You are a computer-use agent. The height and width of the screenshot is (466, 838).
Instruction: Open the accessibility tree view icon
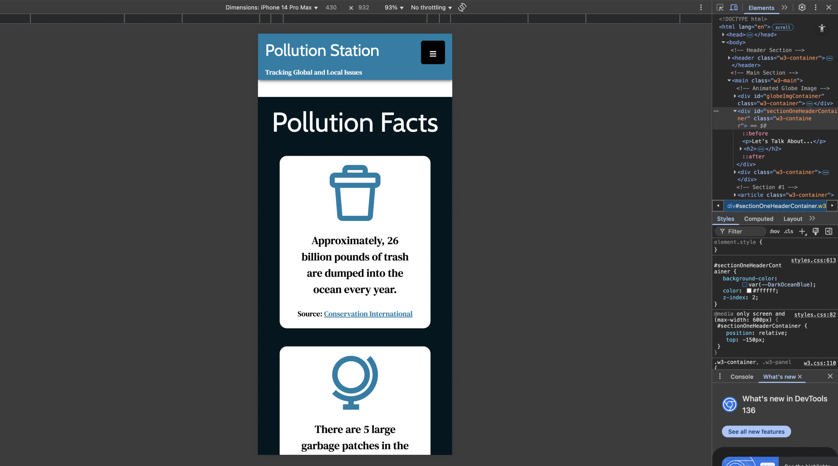(822, 28)
